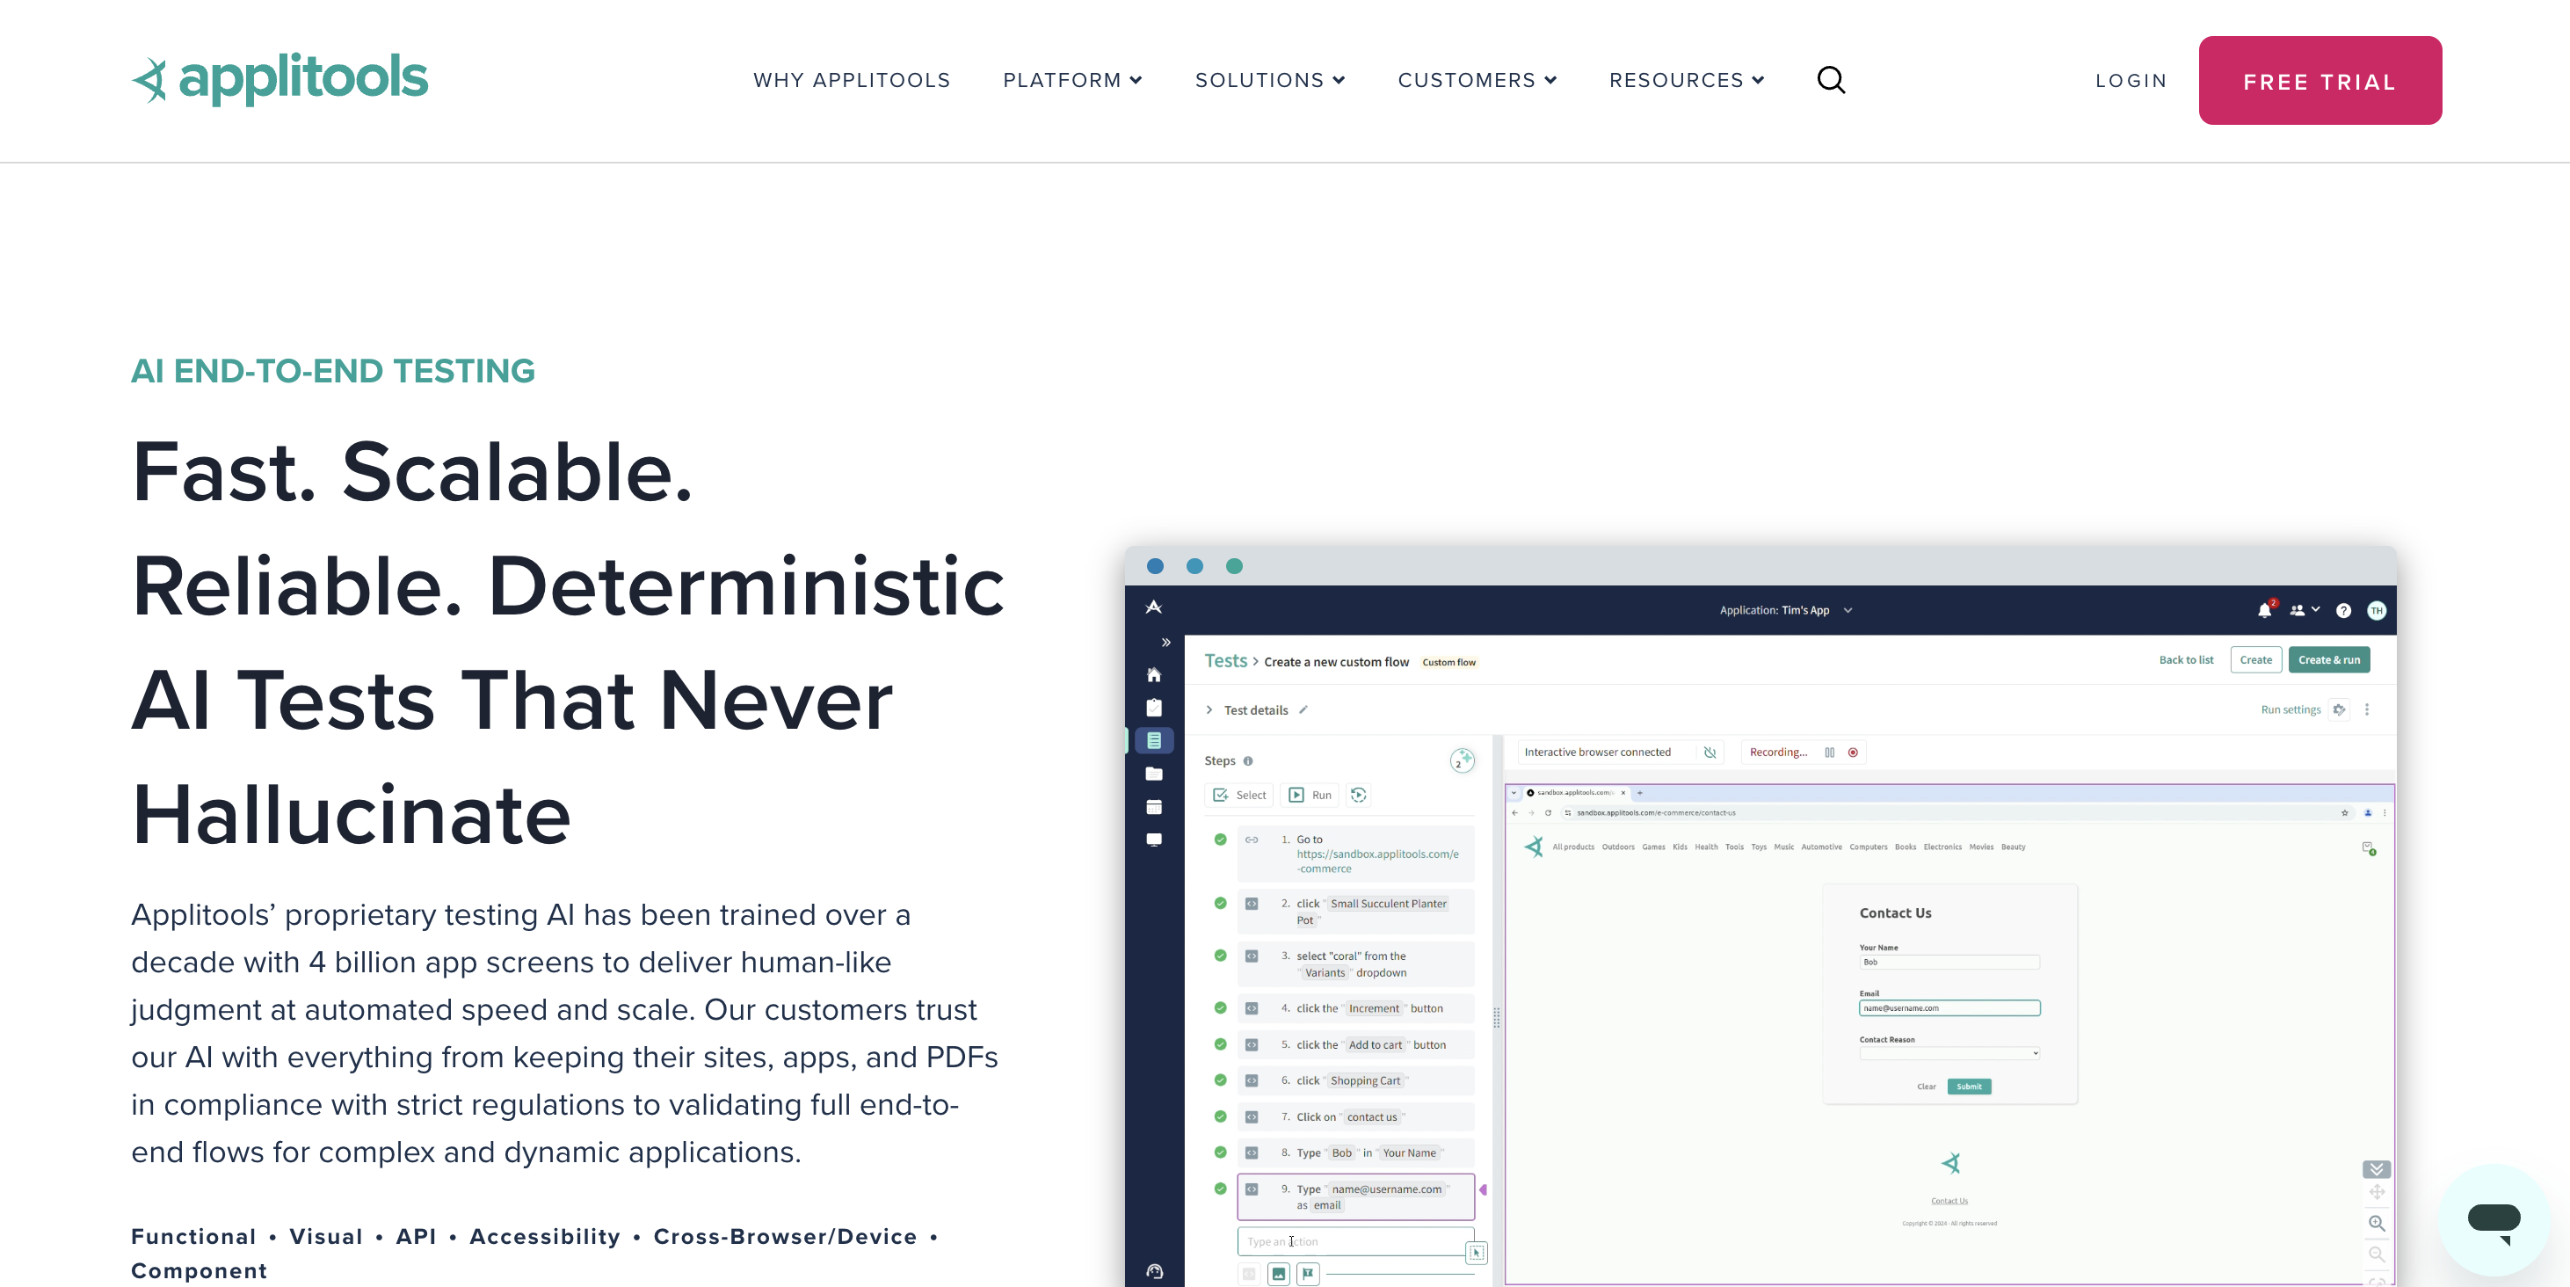Open the three-dot more options menu
2570x1287 pixels.
point(2366,709)
